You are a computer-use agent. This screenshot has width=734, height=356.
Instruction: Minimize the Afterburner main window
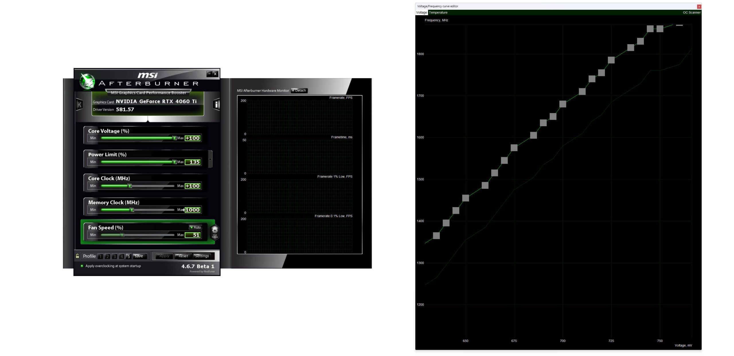pyautogui.click(x=209, y=74)
